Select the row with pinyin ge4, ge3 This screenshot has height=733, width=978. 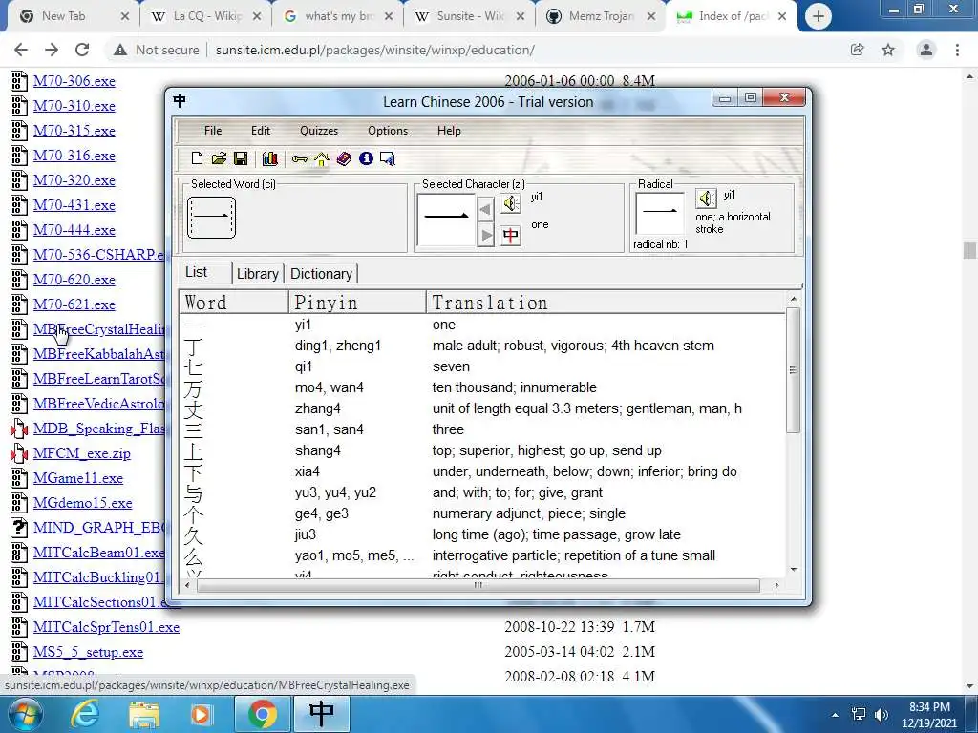[482, 513]
